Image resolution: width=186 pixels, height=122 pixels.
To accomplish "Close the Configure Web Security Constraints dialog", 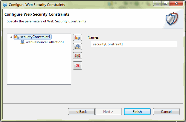I will 176,4.
